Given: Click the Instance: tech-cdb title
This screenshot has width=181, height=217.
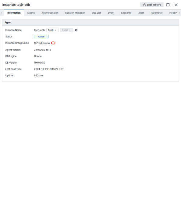Looking at the screenshot, I should (x=16, y=5).
